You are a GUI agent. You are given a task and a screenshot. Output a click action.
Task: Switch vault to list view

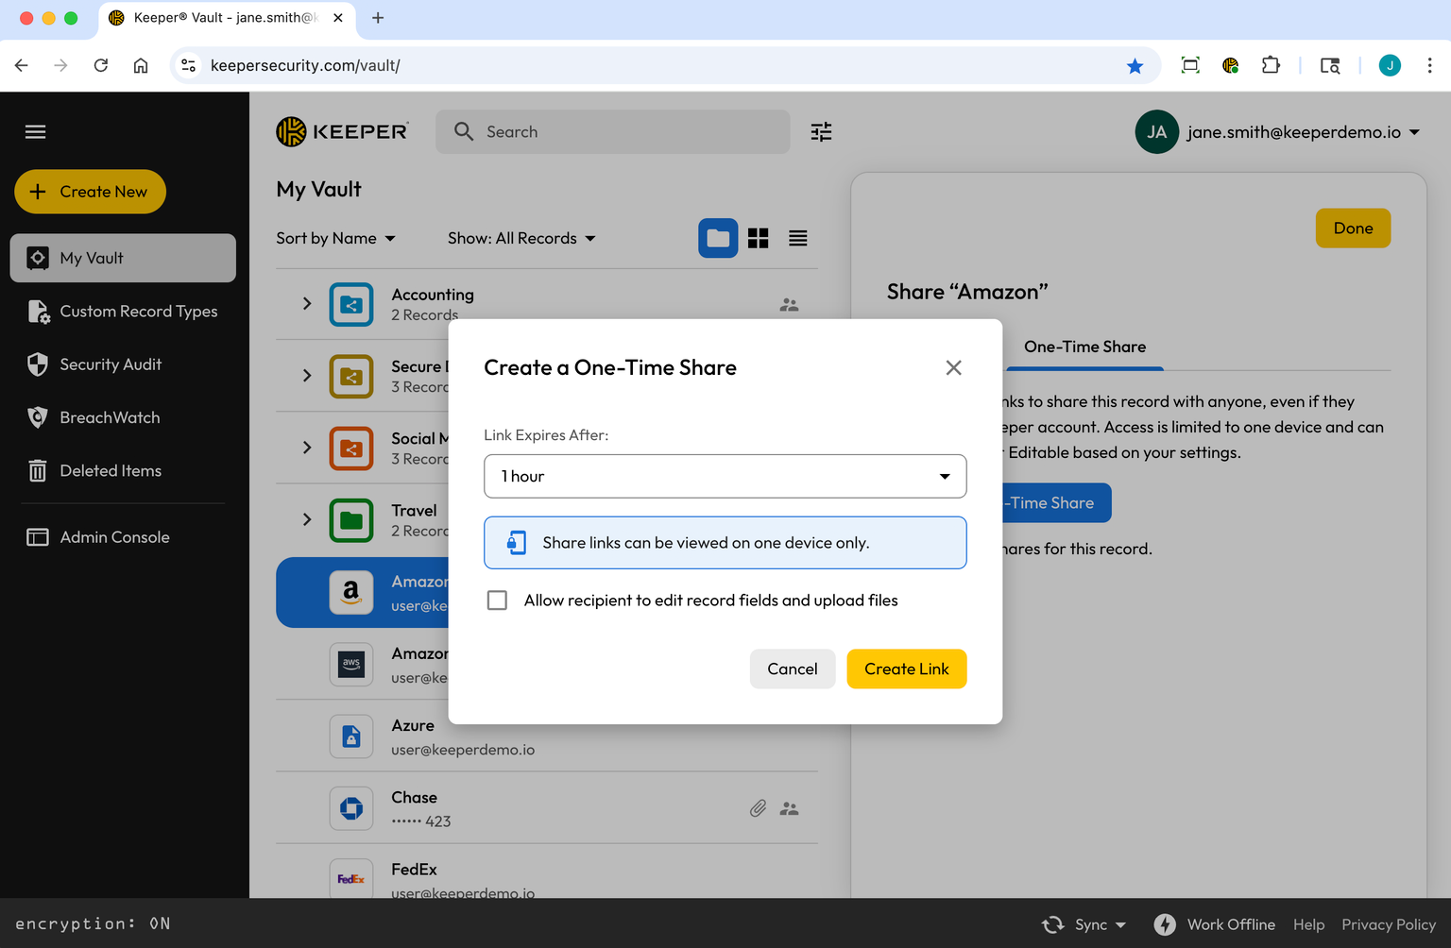point(797,238)
